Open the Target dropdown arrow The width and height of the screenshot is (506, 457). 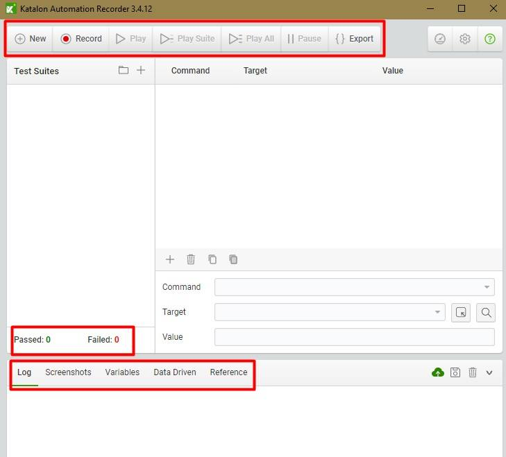coord(437,312)
